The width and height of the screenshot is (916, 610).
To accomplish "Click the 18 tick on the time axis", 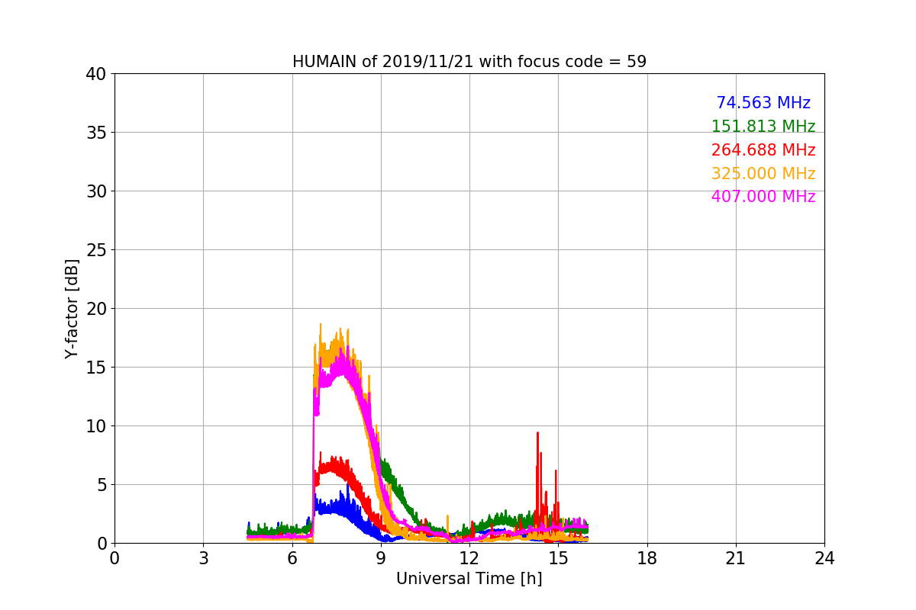I will click(x=647, y=557).
